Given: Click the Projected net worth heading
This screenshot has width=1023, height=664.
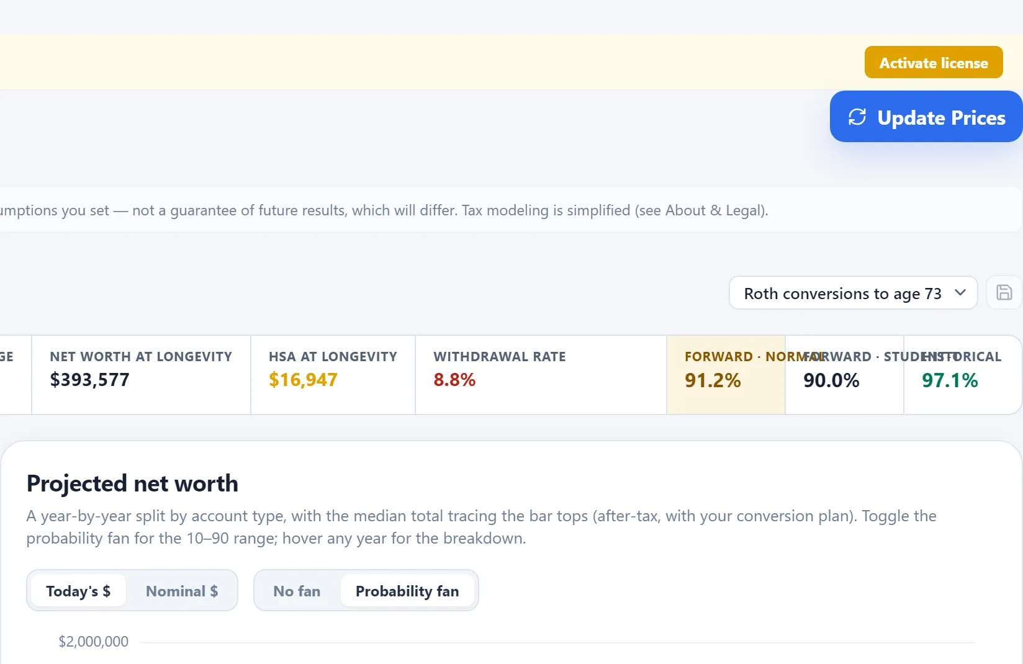Looking at the screenshot, I should pyautogui.click(x=132, y=483).
